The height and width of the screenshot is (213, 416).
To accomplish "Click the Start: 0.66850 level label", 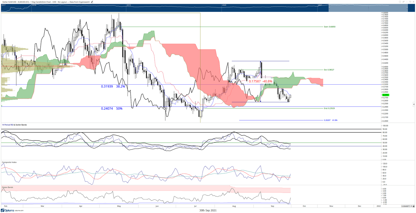I will click(330, 27).
